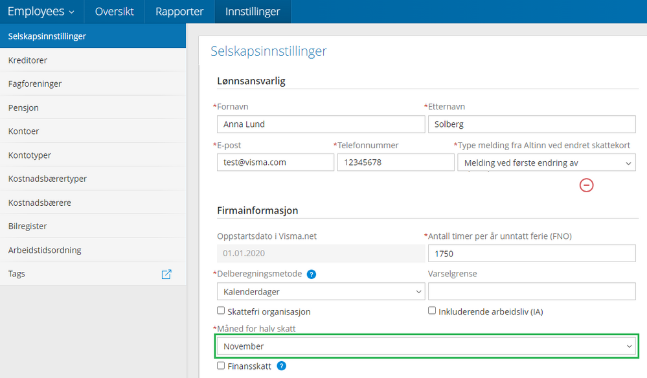Click the E-post input field
Viewport: 647px width, 378px height.
click(x=275, y=162)
